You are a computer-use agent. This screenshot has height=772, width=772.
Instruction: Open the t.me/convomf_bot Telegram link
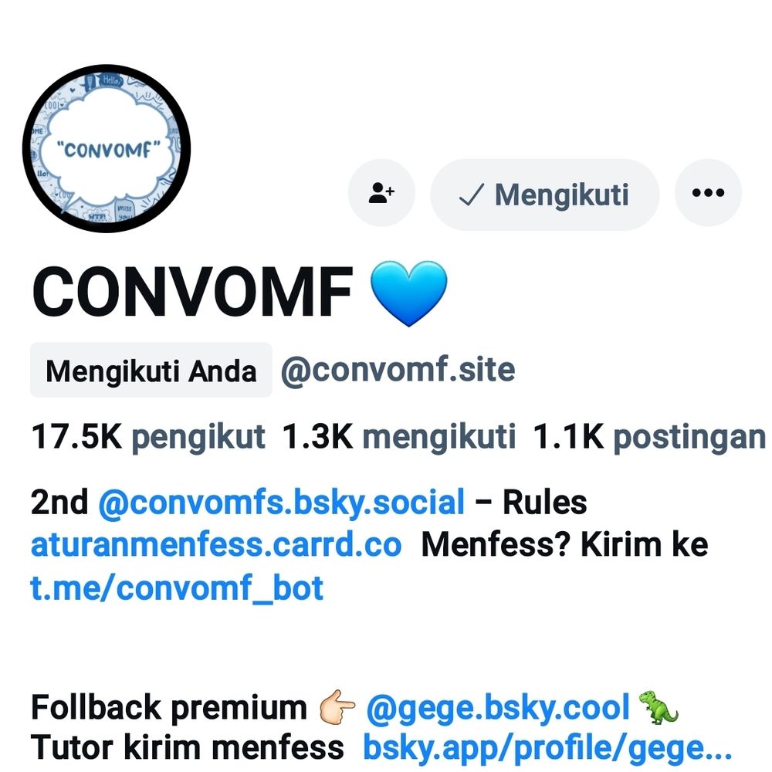[177, 587]
